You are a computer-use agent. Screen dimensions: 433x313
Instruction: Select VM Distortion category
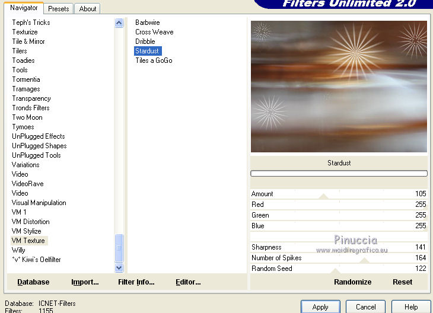pos(30,222)
